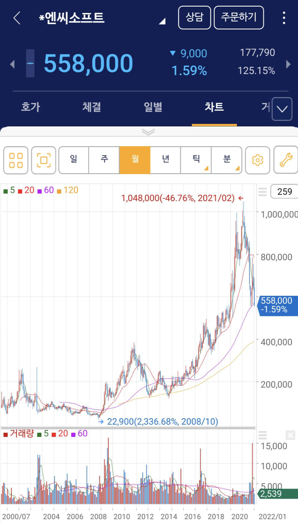Tap the orange 120 moving average legend

tap(67, 190)
